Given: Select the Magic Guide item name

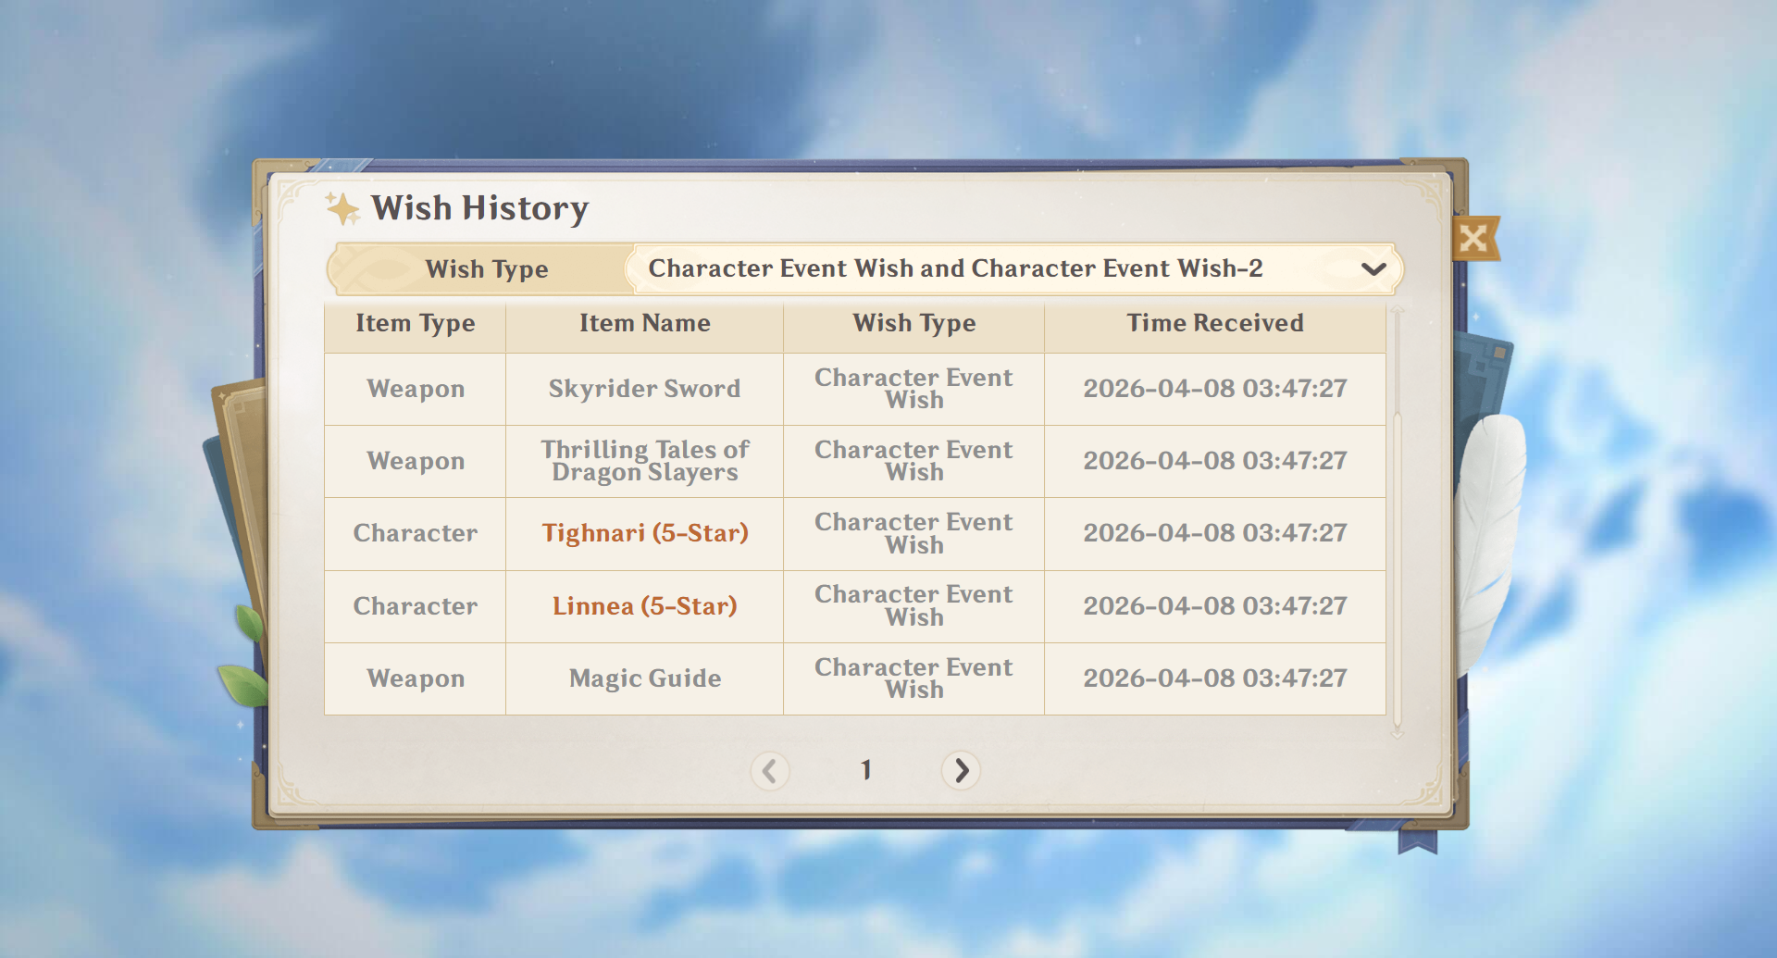Looking at the screenshot, I should [x=645, y=678].
